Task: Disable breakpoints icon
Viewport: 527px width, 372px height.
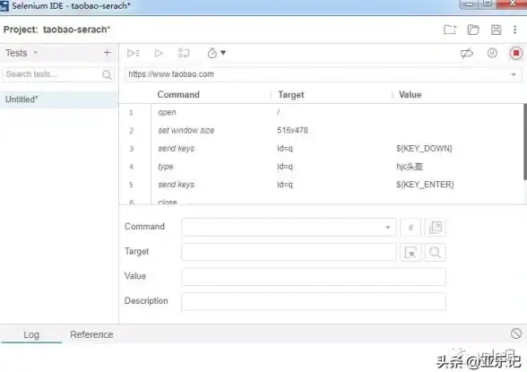Action: click(466, 53)
